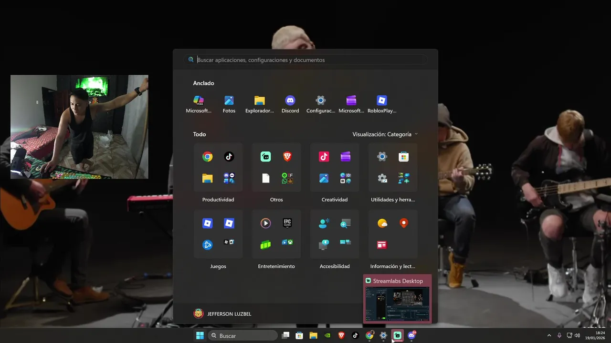
Task: Open Task View on the taskbar
Action: (285, 335)
